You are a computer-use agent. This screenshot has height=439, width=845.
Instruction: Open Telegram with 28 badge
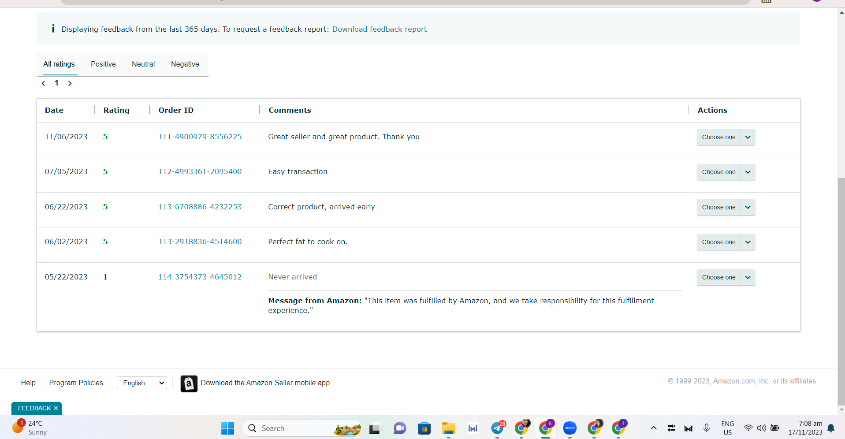point(497,428)
